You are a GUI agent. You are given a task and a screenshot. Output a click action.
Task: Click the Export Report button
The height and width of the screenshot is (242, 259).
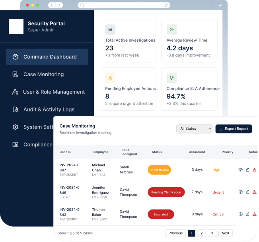[234, 129]
